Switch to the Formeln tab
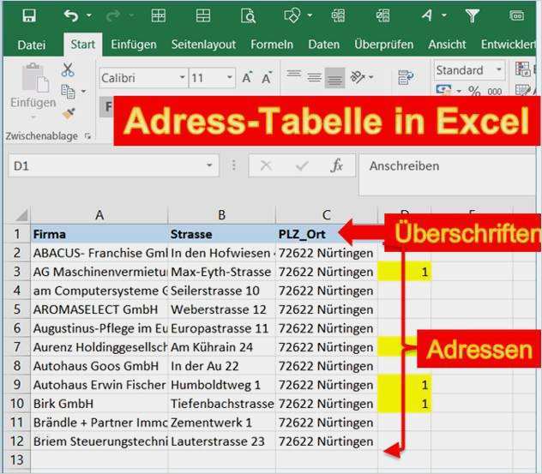Viewport: 542px width, 474px height. point(272,45)
